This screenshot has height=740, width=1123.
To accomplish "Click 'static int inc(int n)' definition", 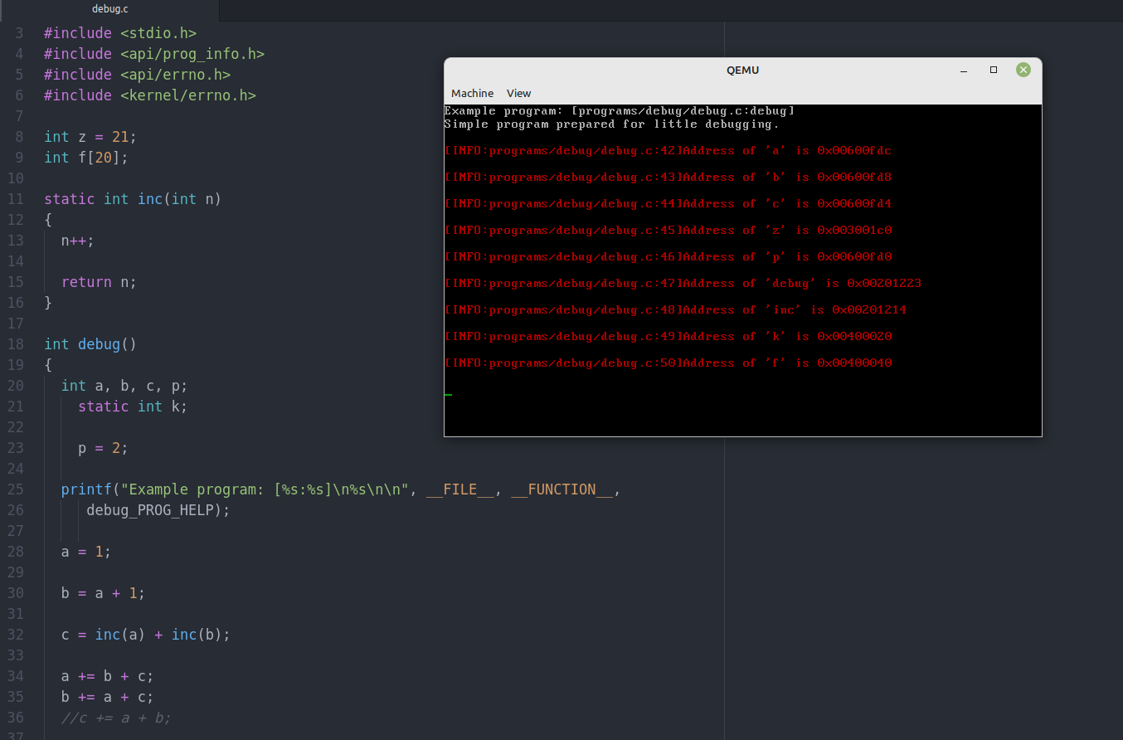I will [x=133, y=199].
